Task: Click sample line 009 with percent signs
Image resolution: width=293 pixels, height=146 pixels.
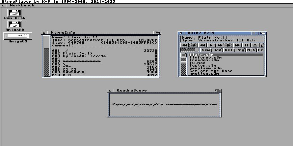Action: [x=104, y=72]
